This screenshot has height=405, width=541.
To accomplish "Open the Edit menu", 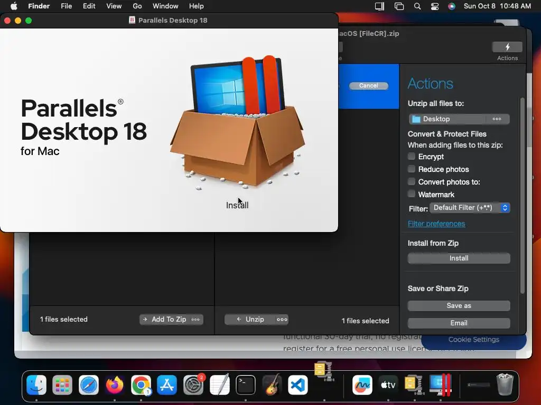I will pos(89,6).
